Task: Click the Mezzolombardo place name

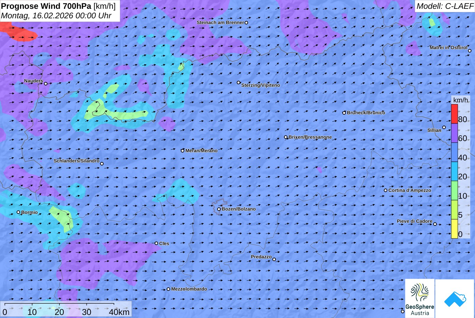Action: (189, 289)
